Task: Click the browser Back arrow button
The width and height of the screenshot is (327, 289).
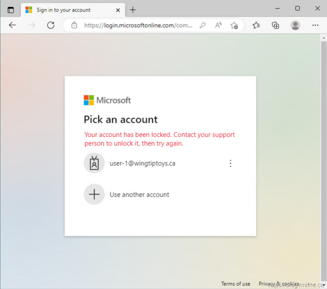Action: 12,25
